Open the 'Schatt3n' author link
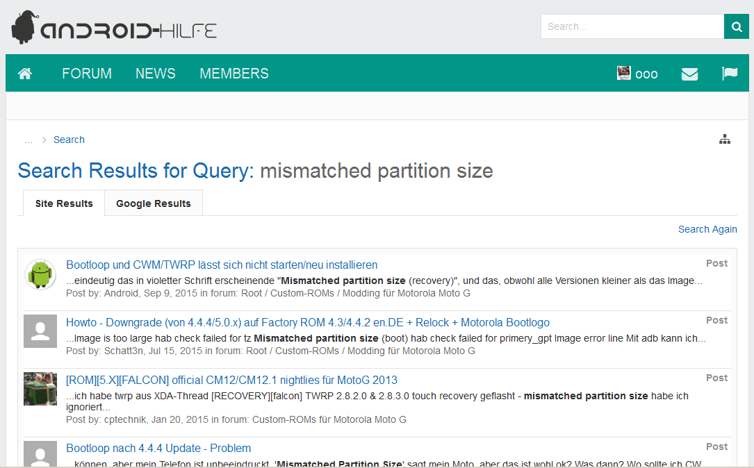The height and width of the screenshot is (468, 754). coord(124,351)
